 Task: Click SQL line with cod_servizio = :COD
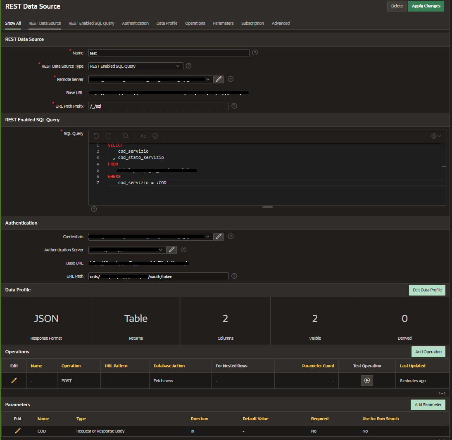[x=142, y=182]
